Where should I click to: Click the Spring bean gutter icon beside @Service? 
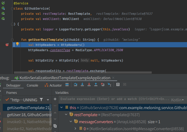(3, 3)
